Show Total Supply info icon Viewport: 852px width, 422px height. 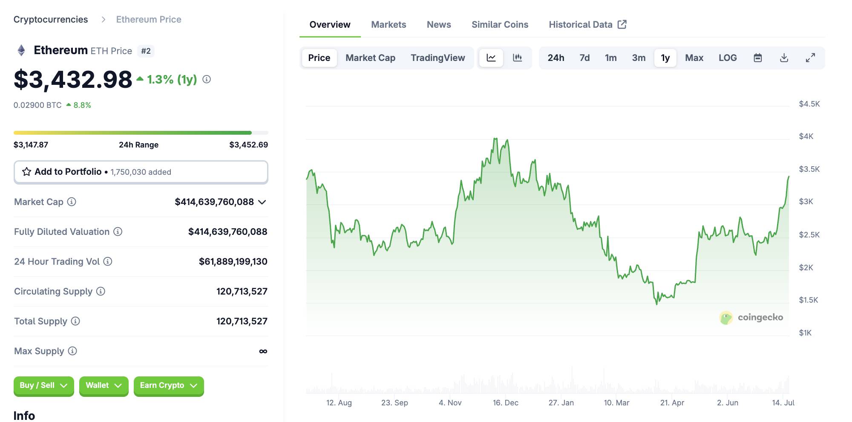tap(75, 321)
